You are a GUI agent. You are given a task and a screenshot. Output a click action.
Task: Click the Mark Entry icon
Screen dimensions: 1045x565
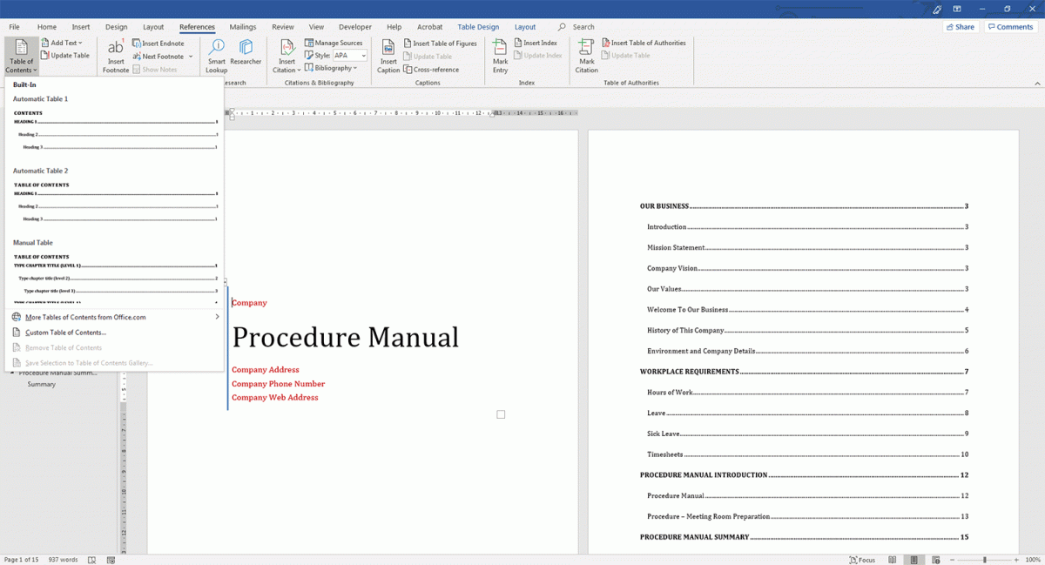pos(500,48)
